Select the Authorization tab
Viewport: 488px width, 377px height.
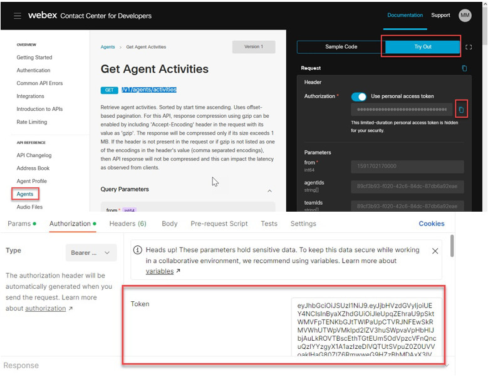[73, 224]
